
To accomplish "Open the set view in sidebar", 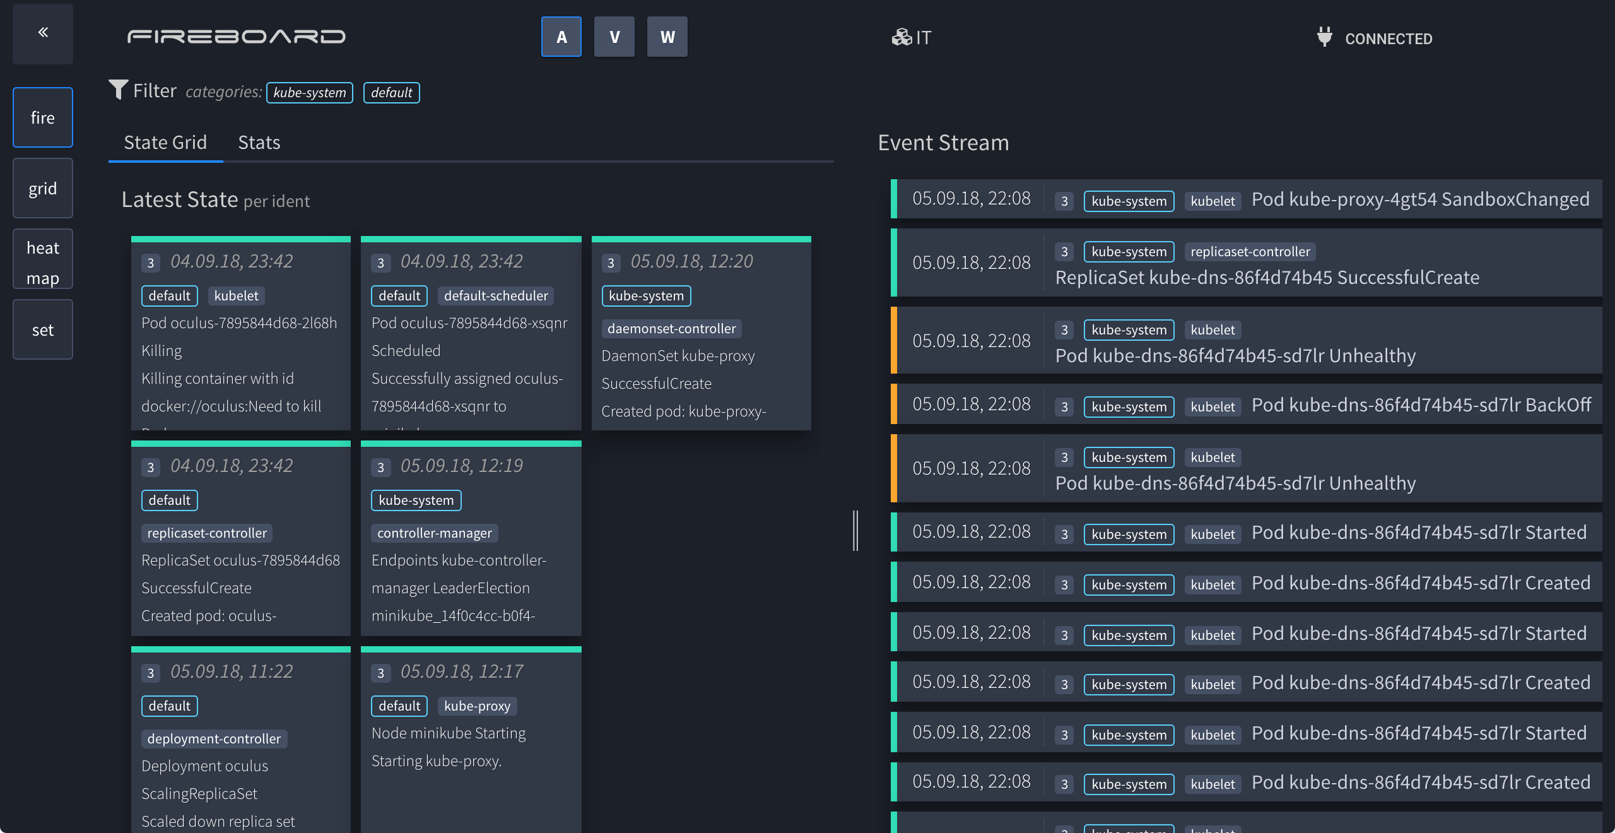I will click(43, 329).
